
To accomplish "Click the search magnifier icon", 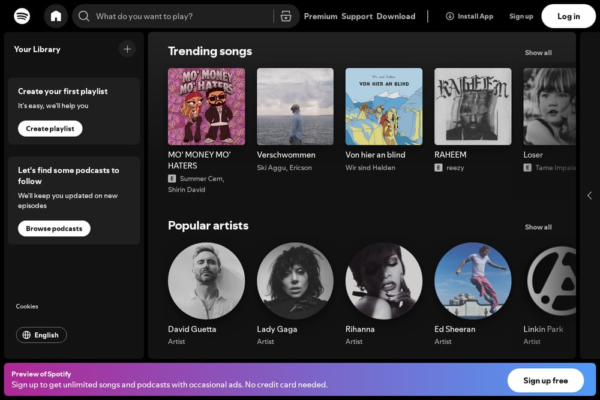I will click(x=84, y=16).
